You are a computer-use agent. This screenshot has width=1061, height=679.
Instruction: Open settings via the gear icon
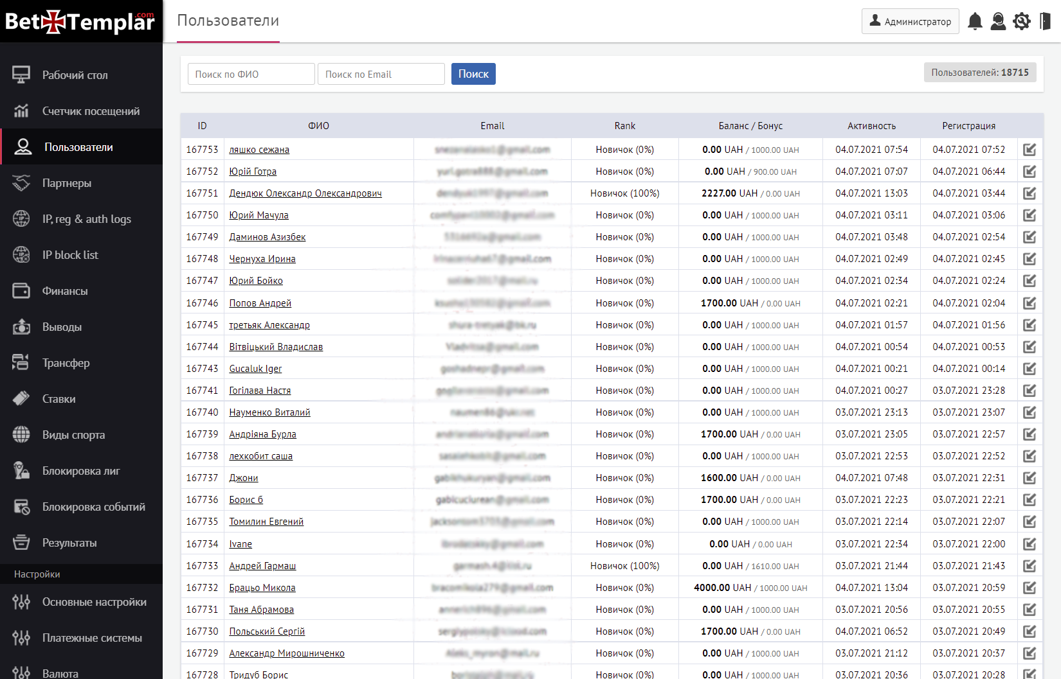tap(1021, 21)
